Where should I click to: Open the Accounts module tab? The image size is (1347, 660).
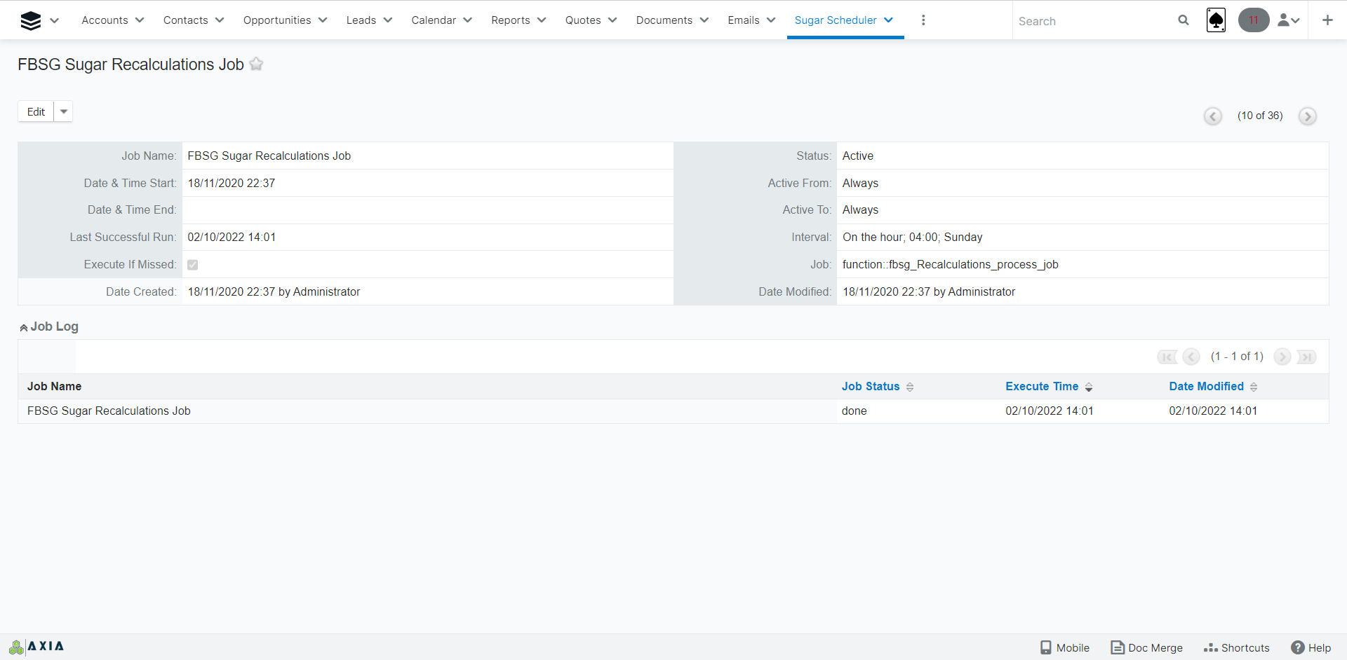pos(105,20)
